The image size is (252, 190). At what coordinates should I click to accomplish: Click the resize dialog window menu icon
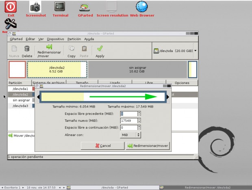37,86
